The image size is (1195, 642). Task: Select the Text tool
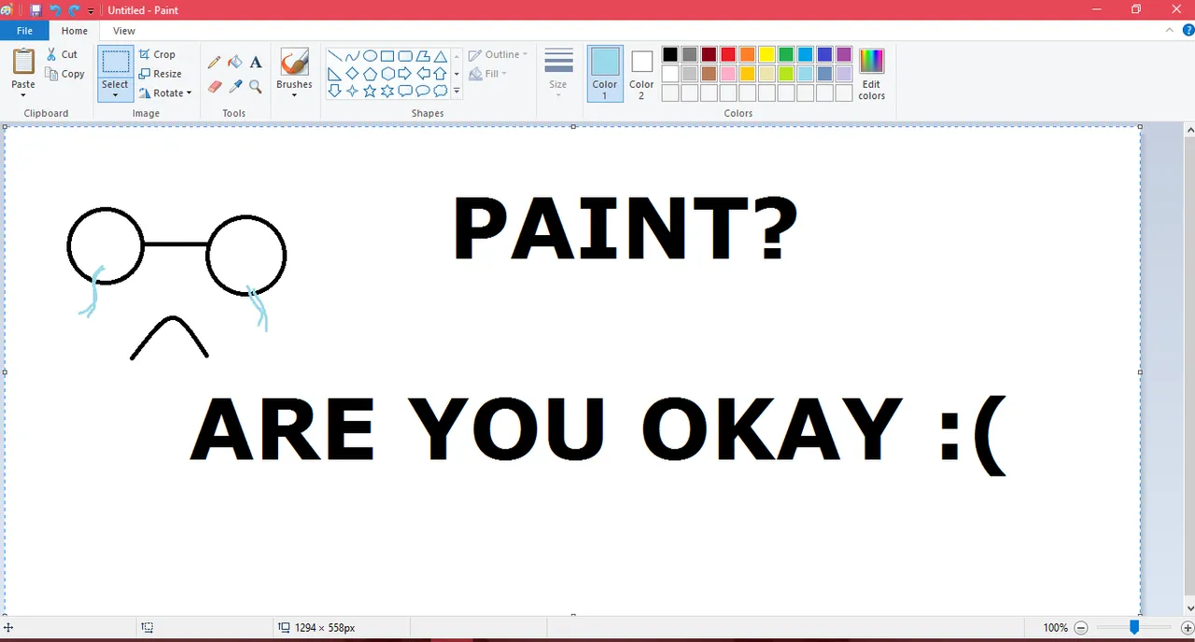[x=256, y=63]
